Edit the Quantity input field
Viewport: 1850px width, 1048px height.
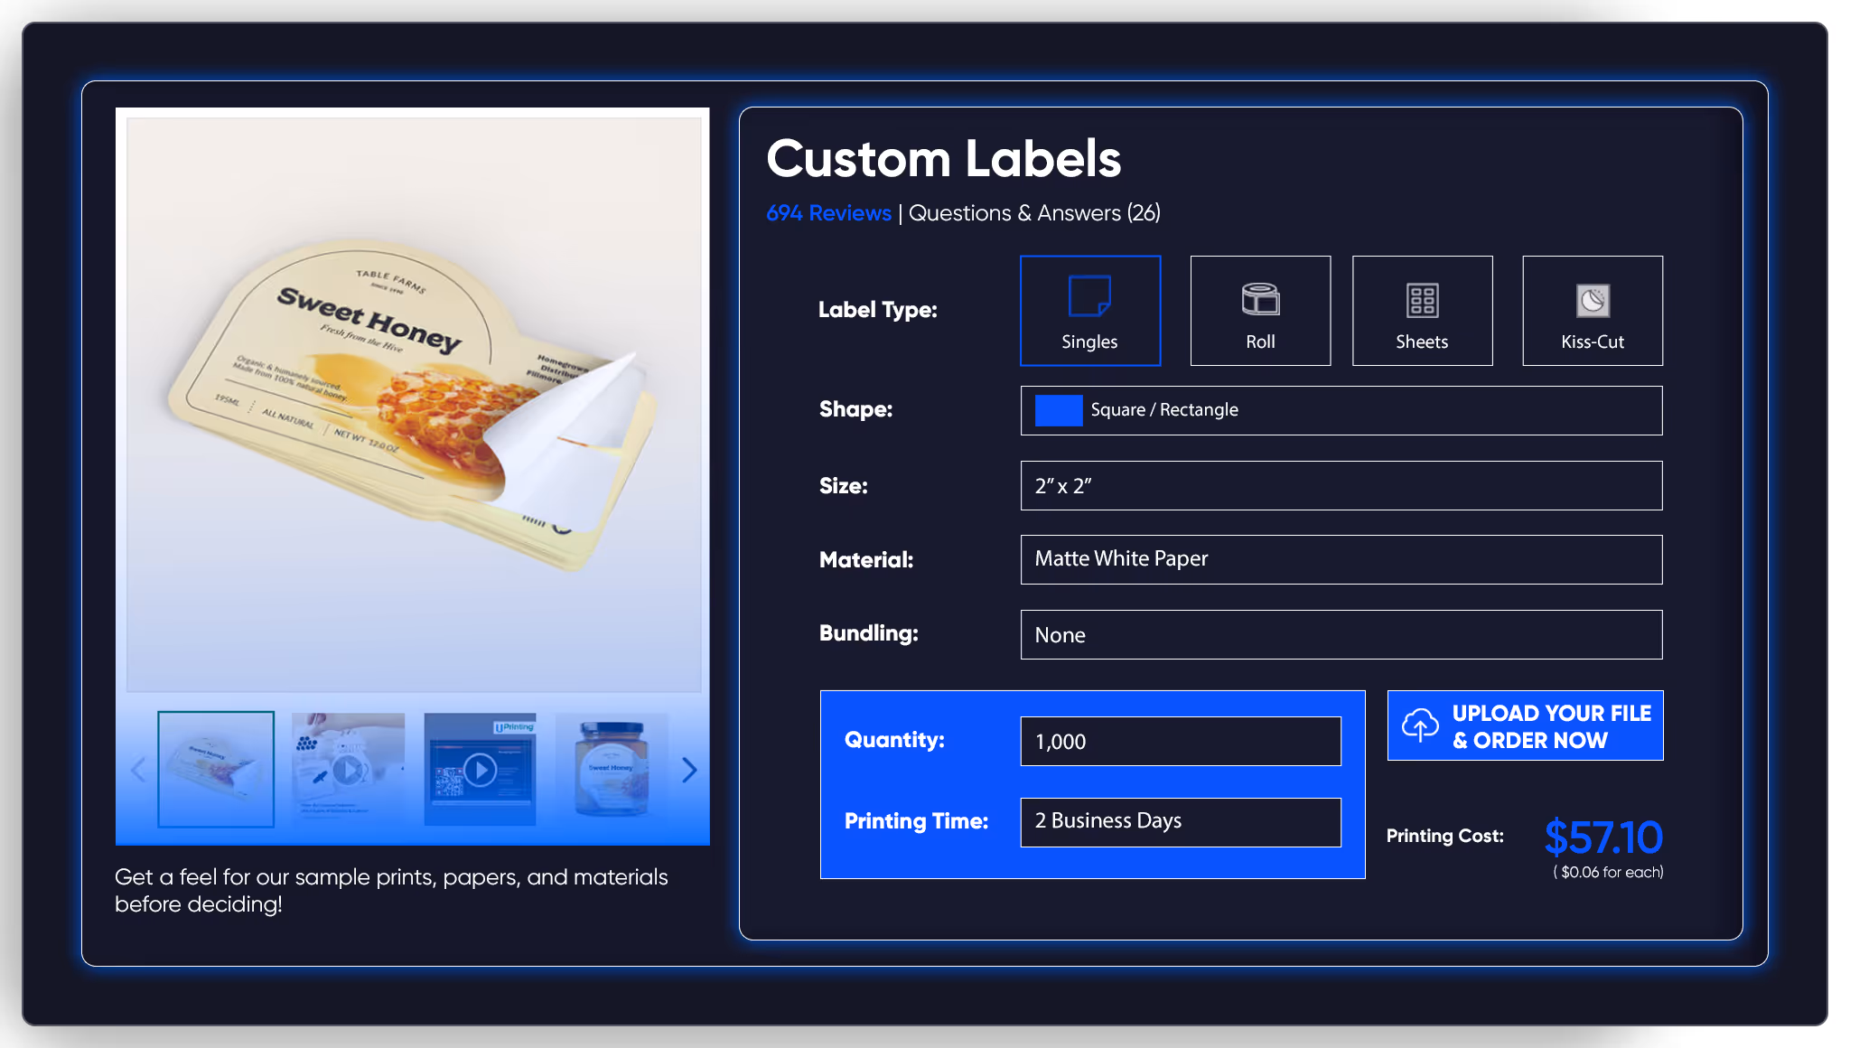(x=1180, y=741)
